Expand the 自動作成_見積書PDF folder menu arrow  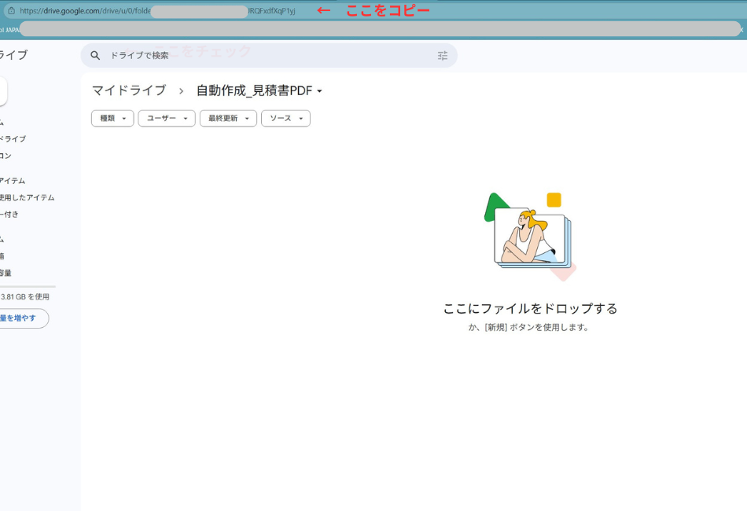click(320, 91)
